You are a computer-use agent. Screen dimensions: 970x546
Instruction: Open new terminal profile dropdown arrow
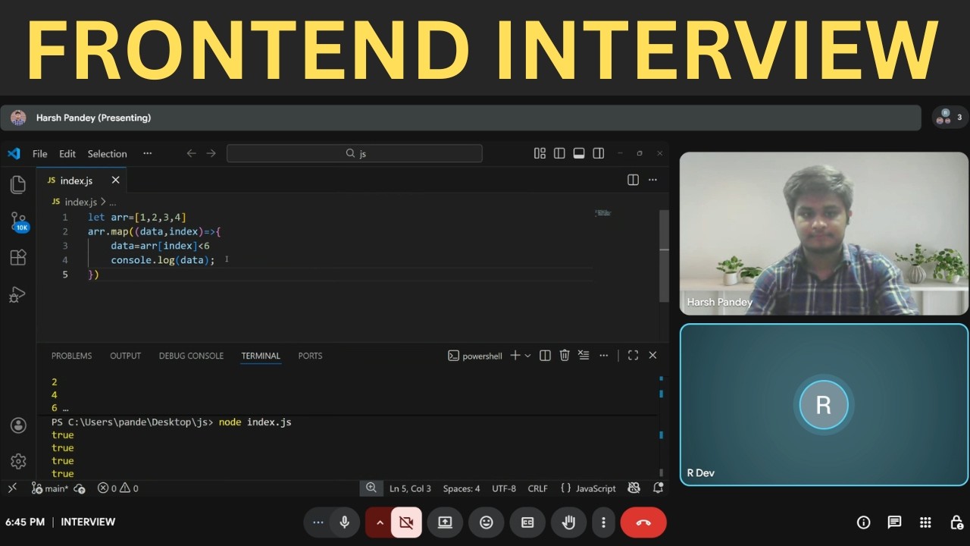[527, 356]
